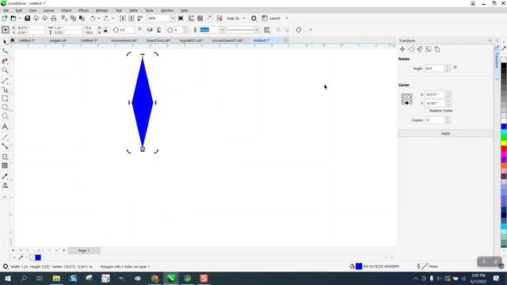Viewport: 507px width, 285px height.
Task: Click the Copies input field
Action: tap(434, 120)
